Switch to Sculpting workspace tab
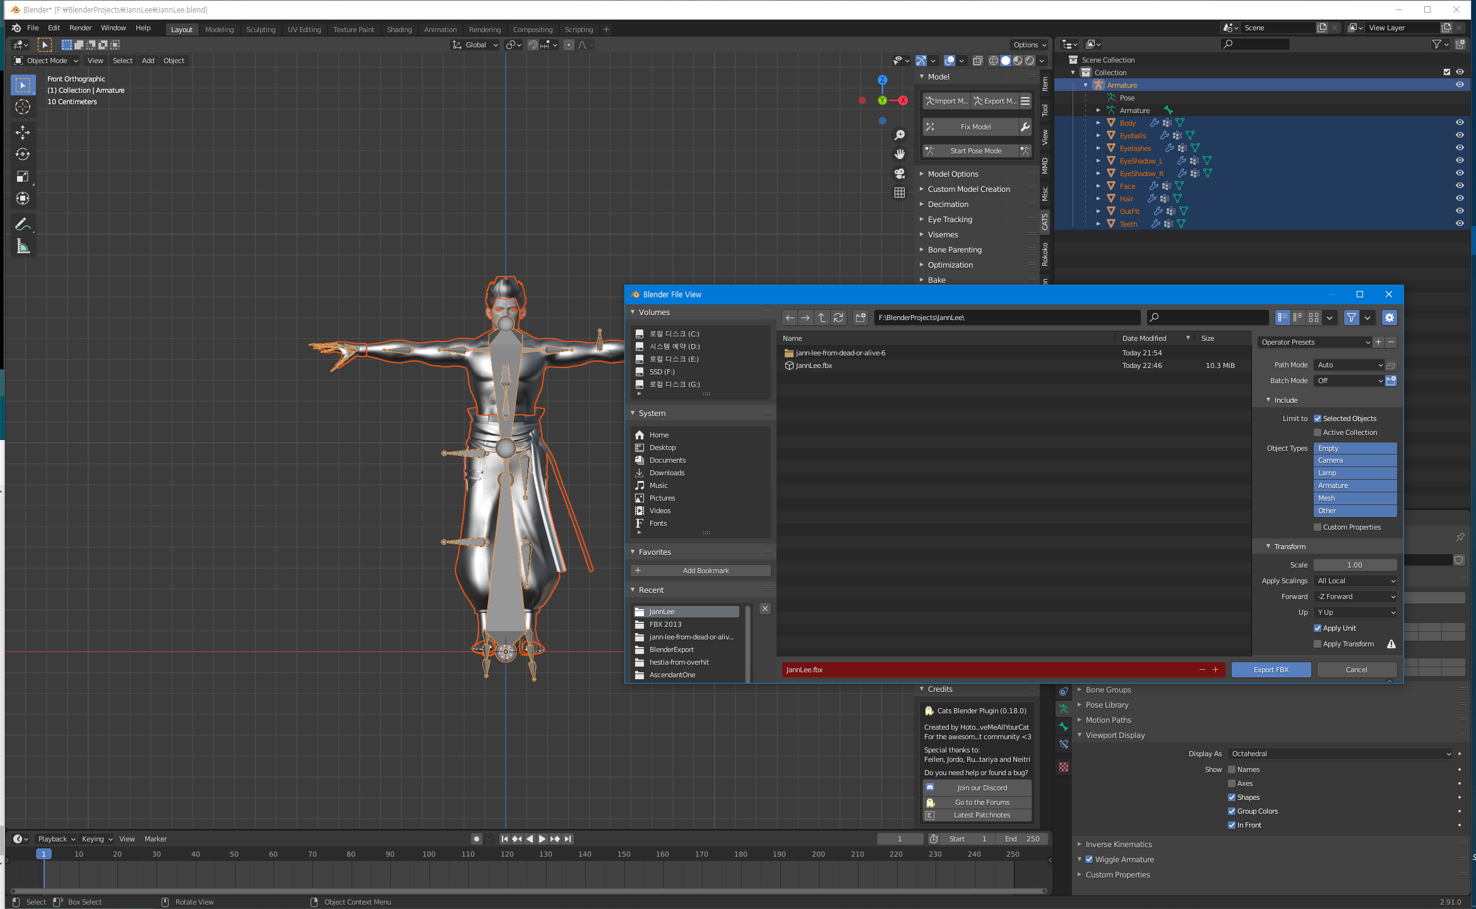The image size is (1476, 909). coord(261,30)
